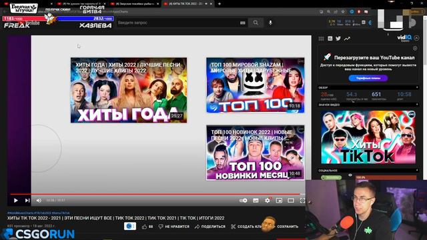Image resolution: width=427 pixels, height=240 pixels.
Task: Click the СОЗДАТЬ КЛИП scissors button
Action: [246, 227]
